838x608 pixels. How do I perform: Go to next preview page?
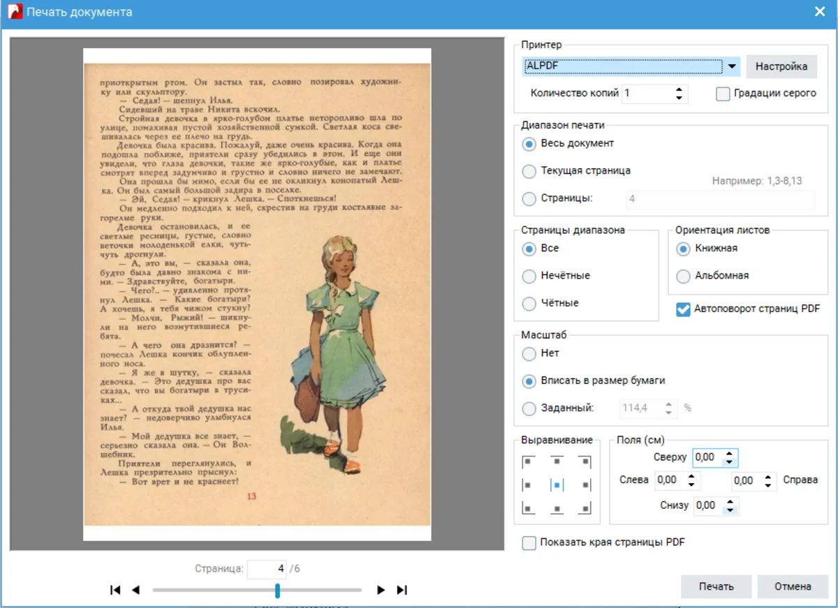(x=381, y=590)
